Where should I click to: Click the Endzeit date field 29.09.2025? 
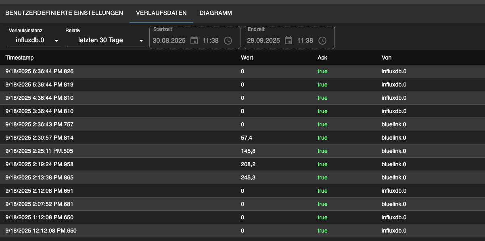(x=263, y=40)
